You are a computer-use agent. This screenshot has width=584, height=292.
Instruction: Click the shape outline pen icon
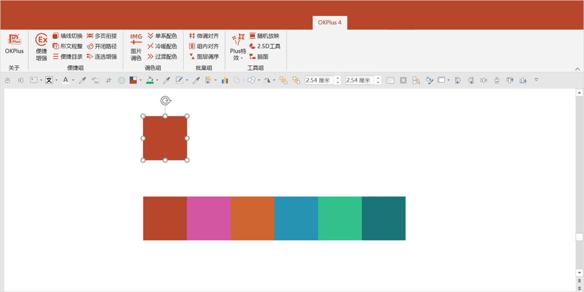(x=179, y=80)
